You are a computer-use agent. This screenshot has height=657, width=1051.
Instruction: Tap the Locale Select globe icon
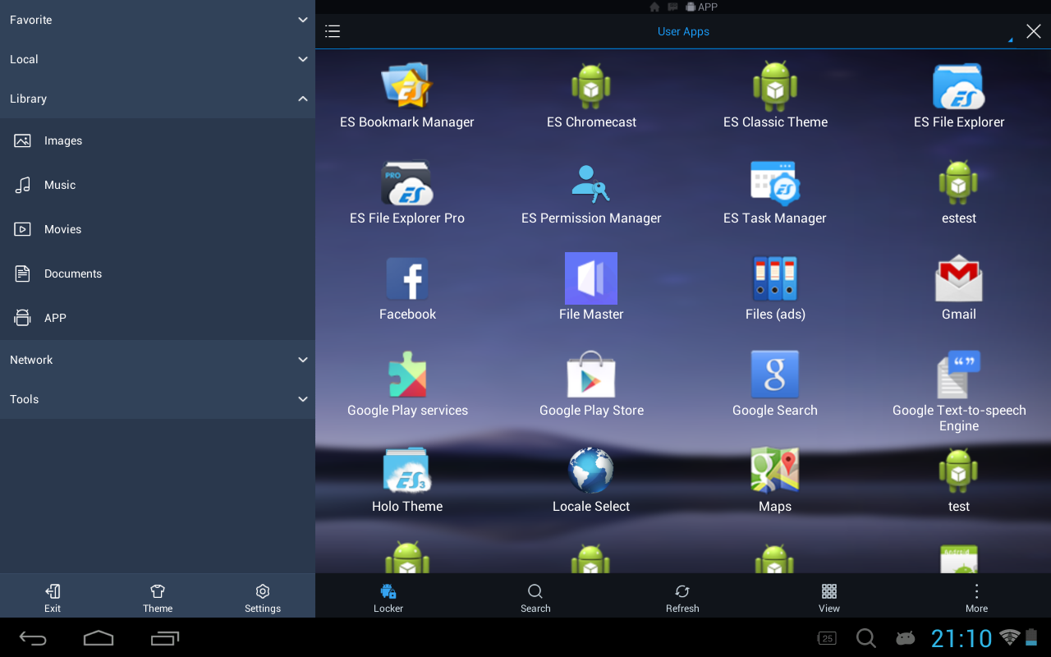coord(591,471)
